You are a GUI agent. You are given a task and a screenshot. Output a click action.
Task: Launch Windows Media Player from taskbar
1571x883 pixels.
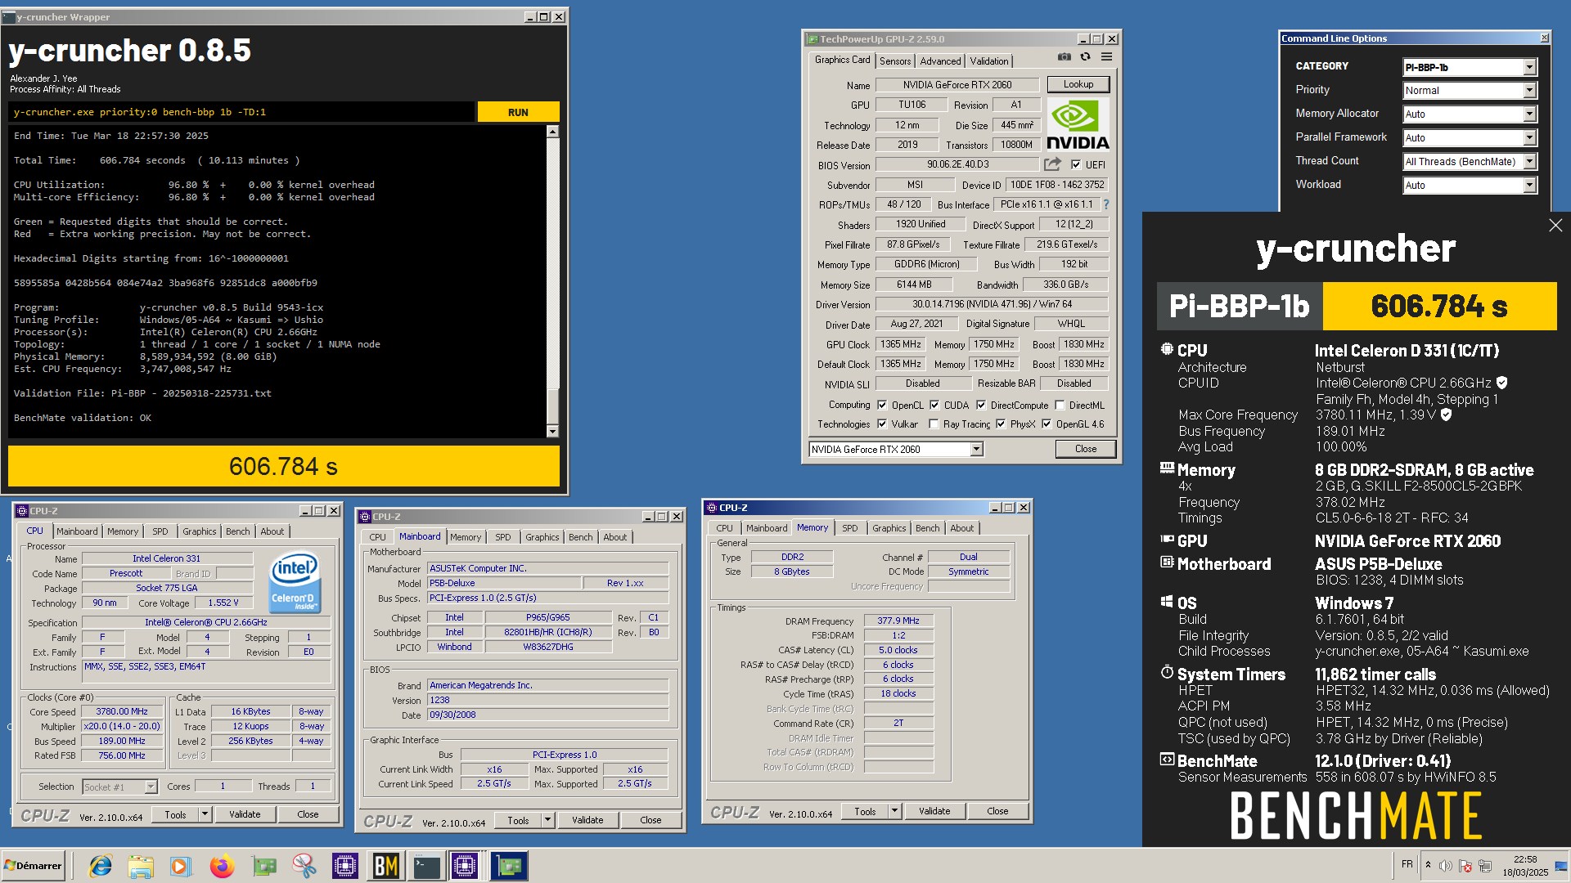click(181, 866)
